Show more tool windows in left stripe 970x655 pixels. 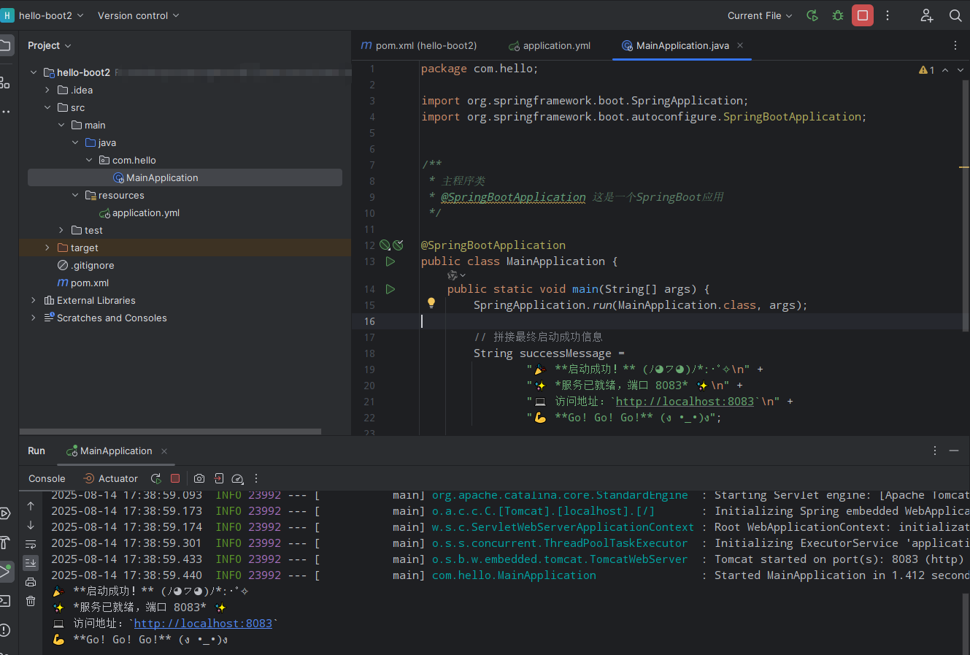click(5, 112)
